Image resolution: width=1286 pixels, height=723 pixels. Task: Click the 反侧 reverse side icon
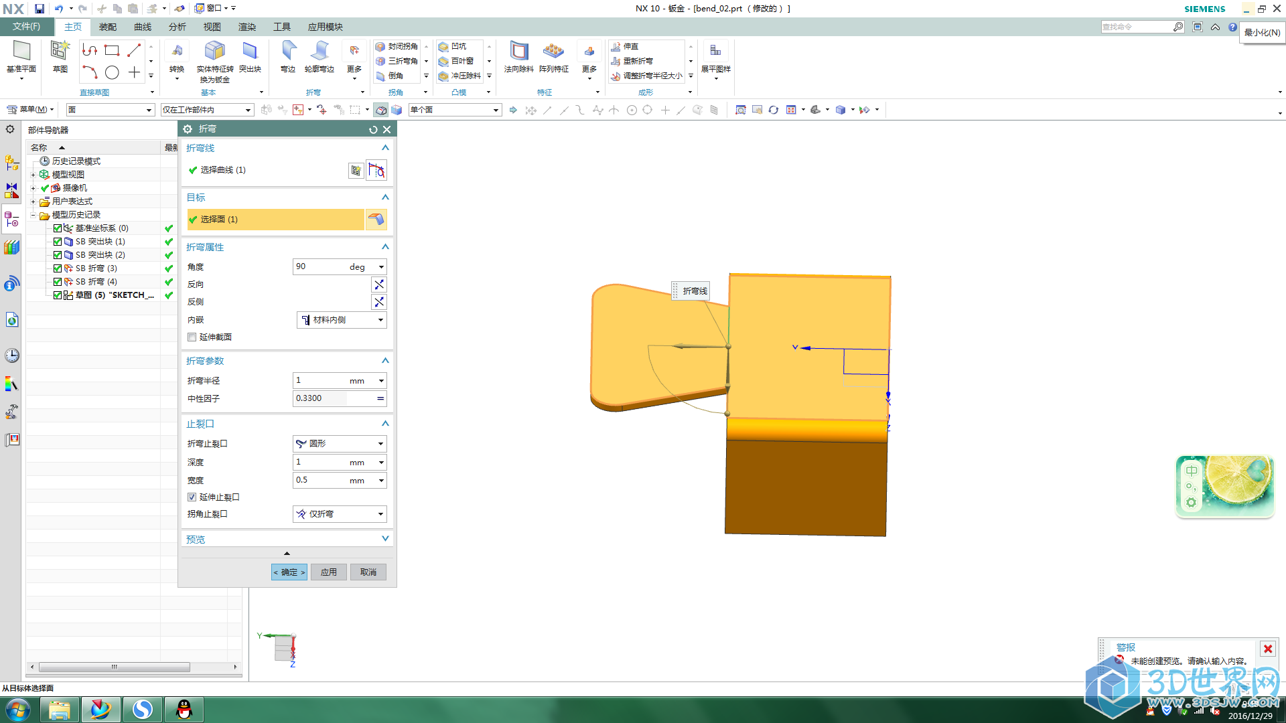379,302
